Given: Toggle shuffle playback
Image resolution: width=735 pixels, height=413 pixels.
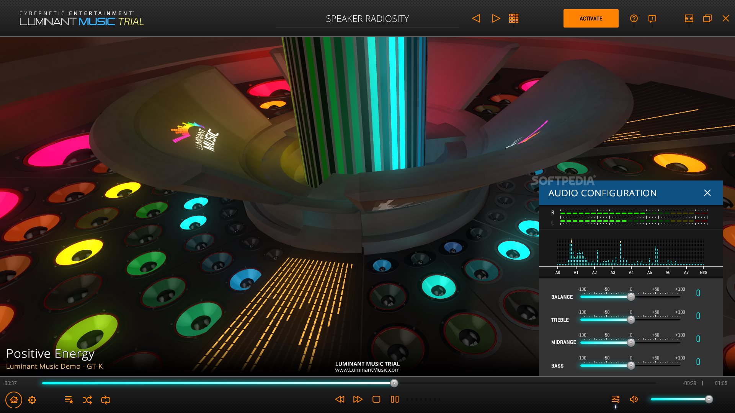Looking at the screenshot, I should (87, 400).
